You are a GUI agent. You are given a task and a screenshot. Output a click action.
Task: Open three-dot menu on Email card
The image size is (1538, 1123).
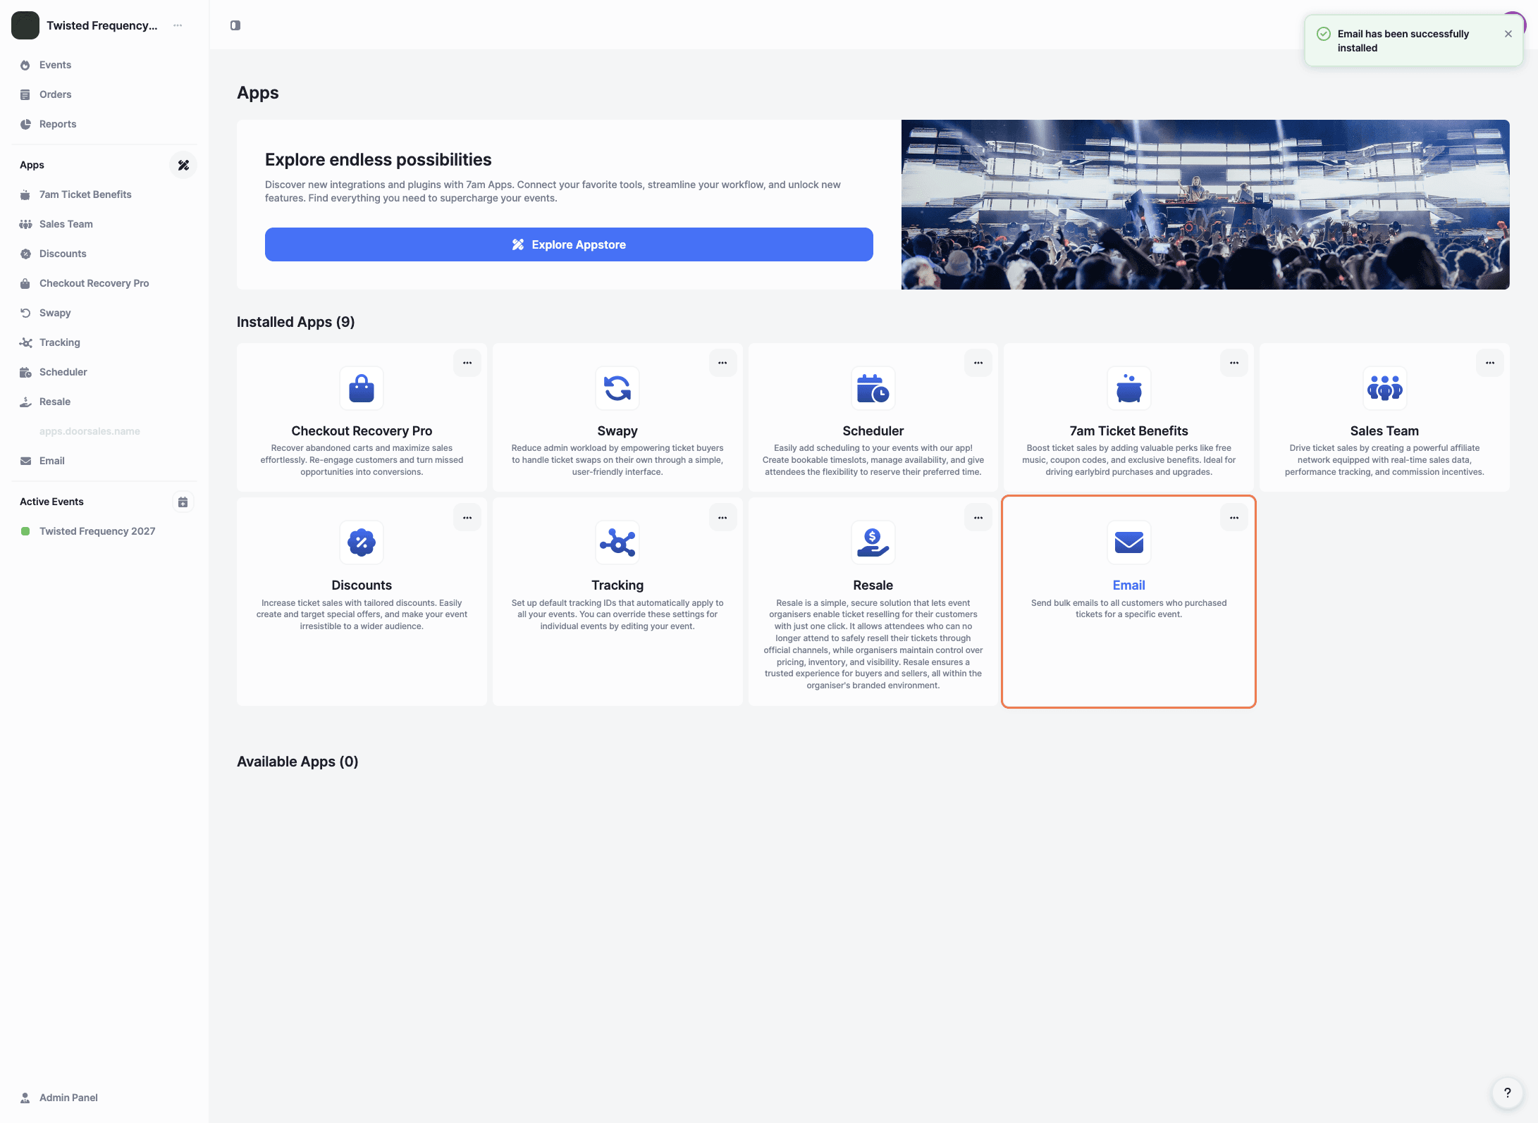(1234, 518)
